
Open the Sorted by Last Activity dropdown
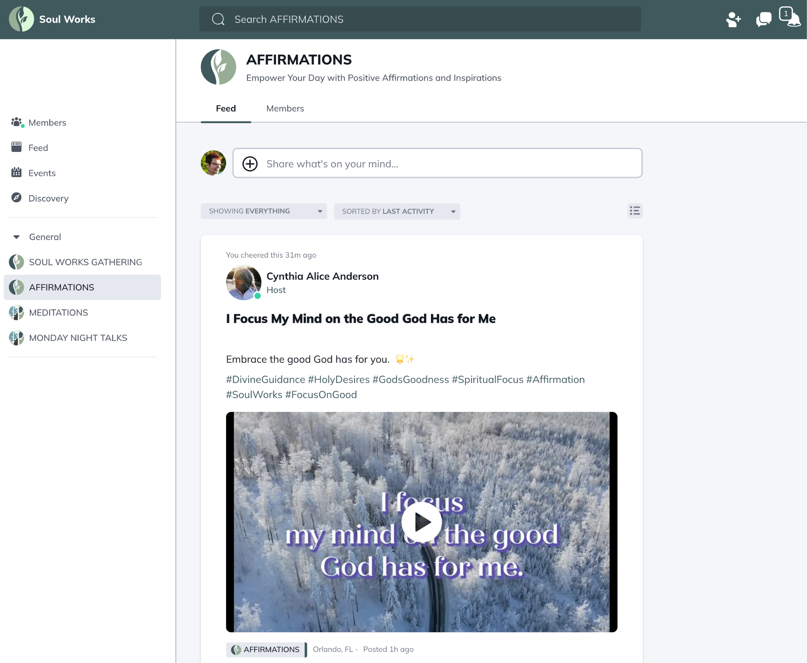click(x=396, y=211)
